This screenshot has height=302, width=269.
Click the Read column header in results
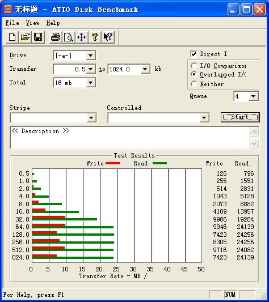click(x=242, y=163)
